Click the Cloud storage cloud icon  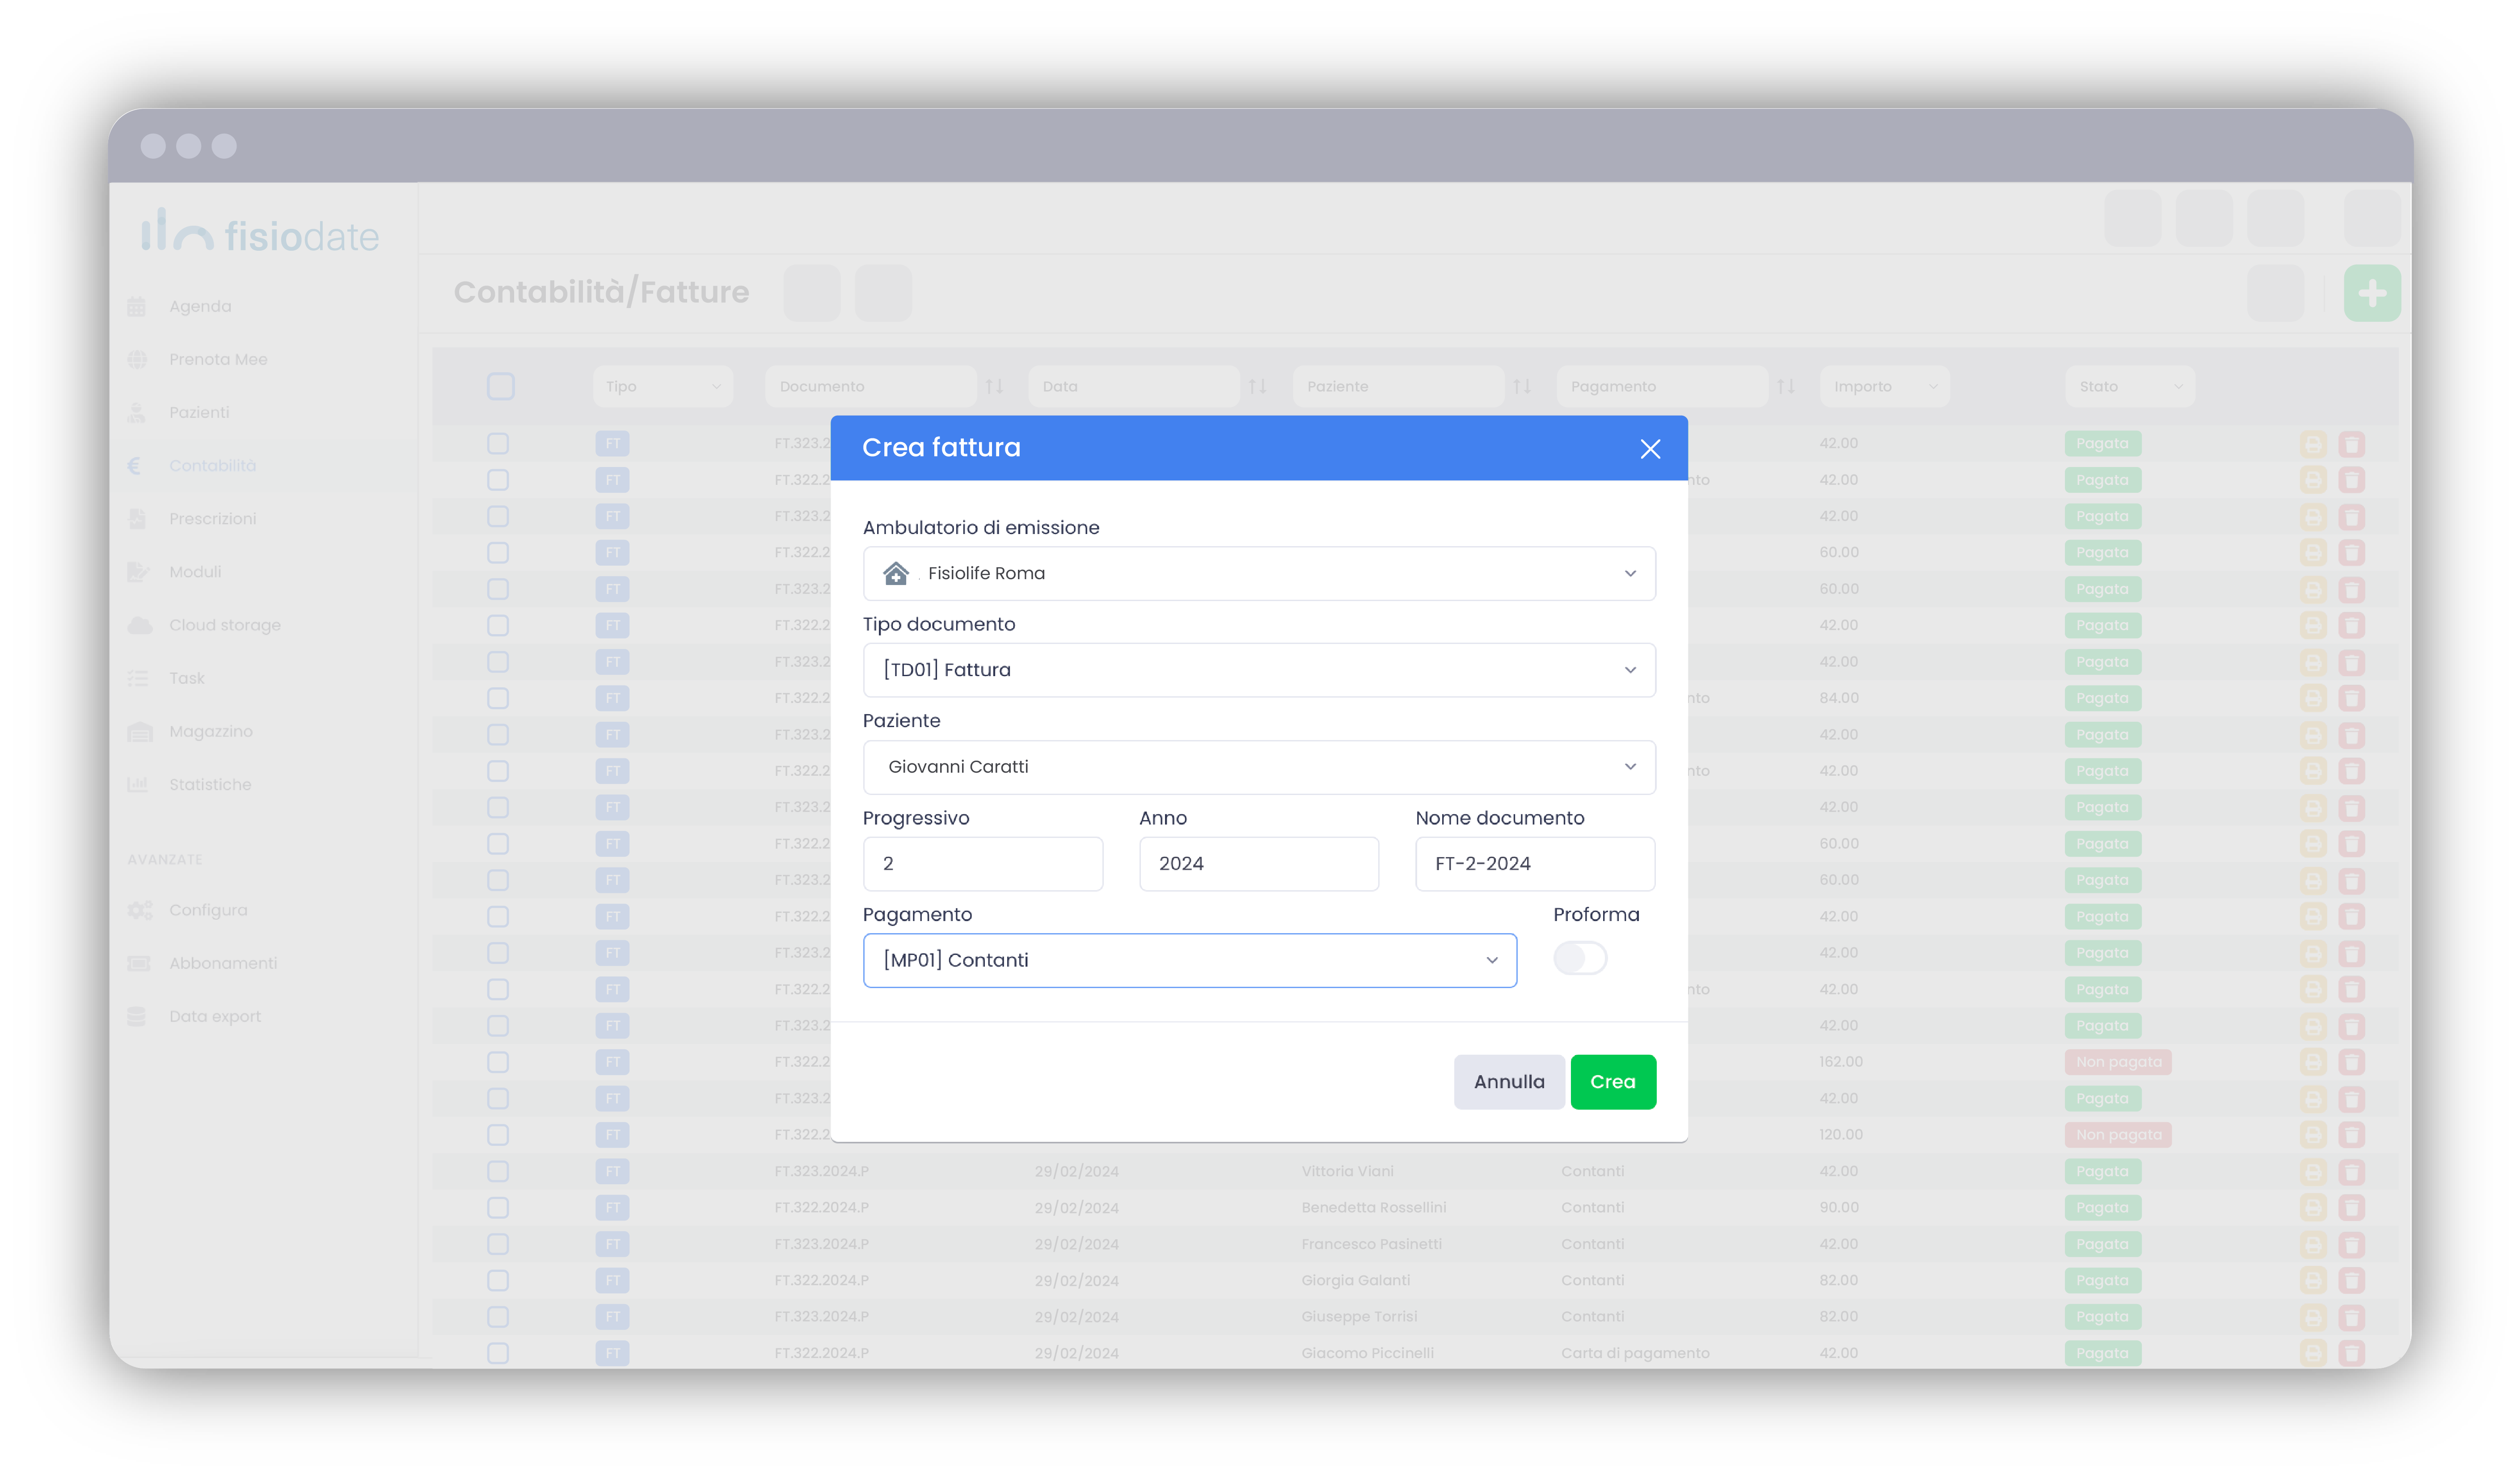[140, 625]
